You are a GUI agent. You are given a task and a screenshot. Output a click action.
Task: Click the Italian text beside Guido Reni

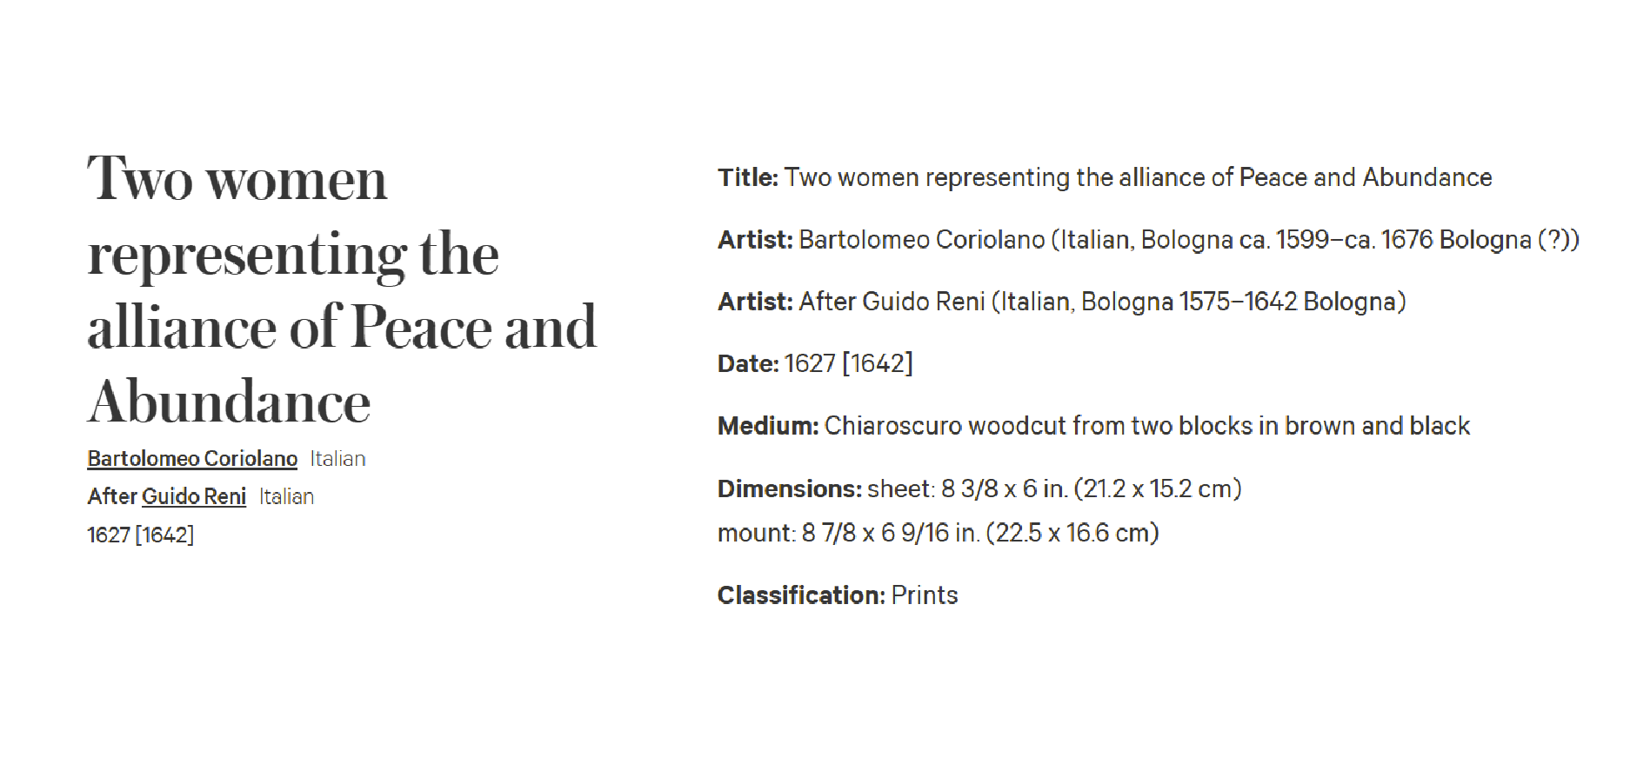(x=286, y=496)
